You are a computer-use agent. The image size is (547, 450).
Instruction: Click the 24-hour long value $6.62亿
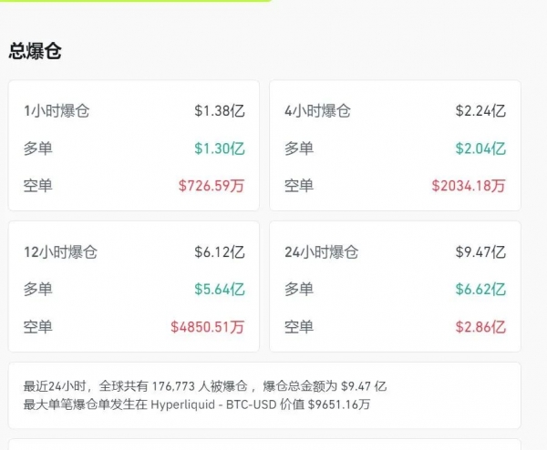click(480, 290)
